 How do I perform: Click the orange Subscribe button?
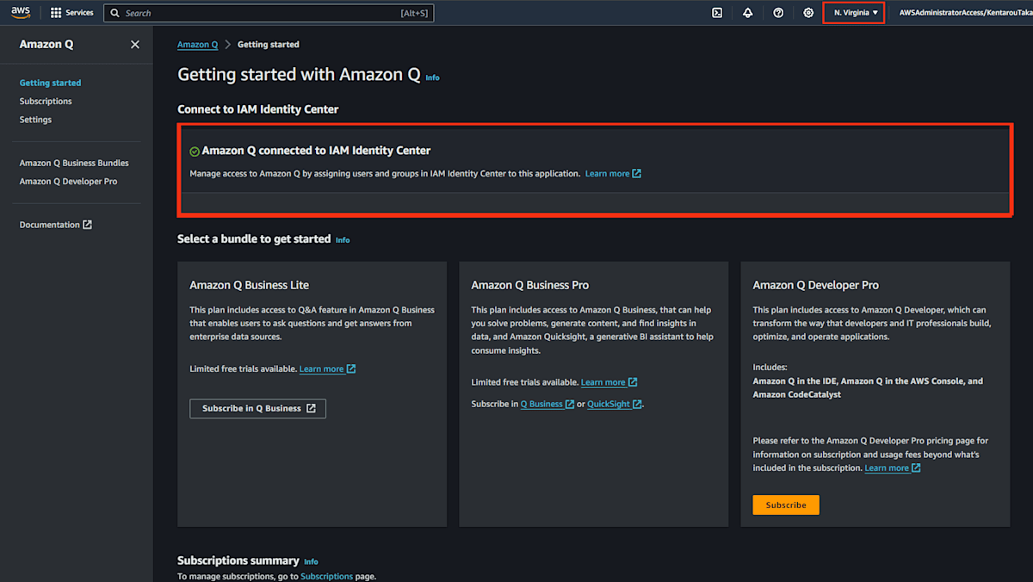point(786,505)
